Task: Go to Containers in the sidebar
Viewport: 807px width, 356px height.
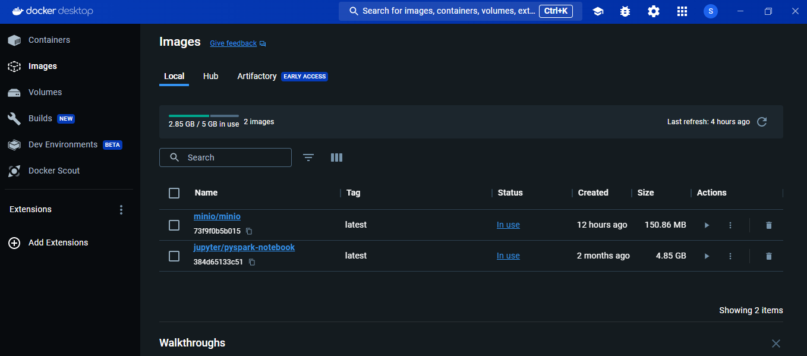Action: coord(49,40)
